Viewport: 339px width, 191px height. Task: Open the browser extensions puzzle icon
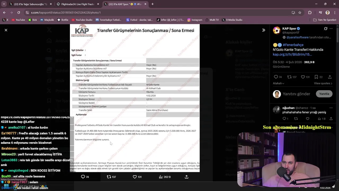(310, 12)
